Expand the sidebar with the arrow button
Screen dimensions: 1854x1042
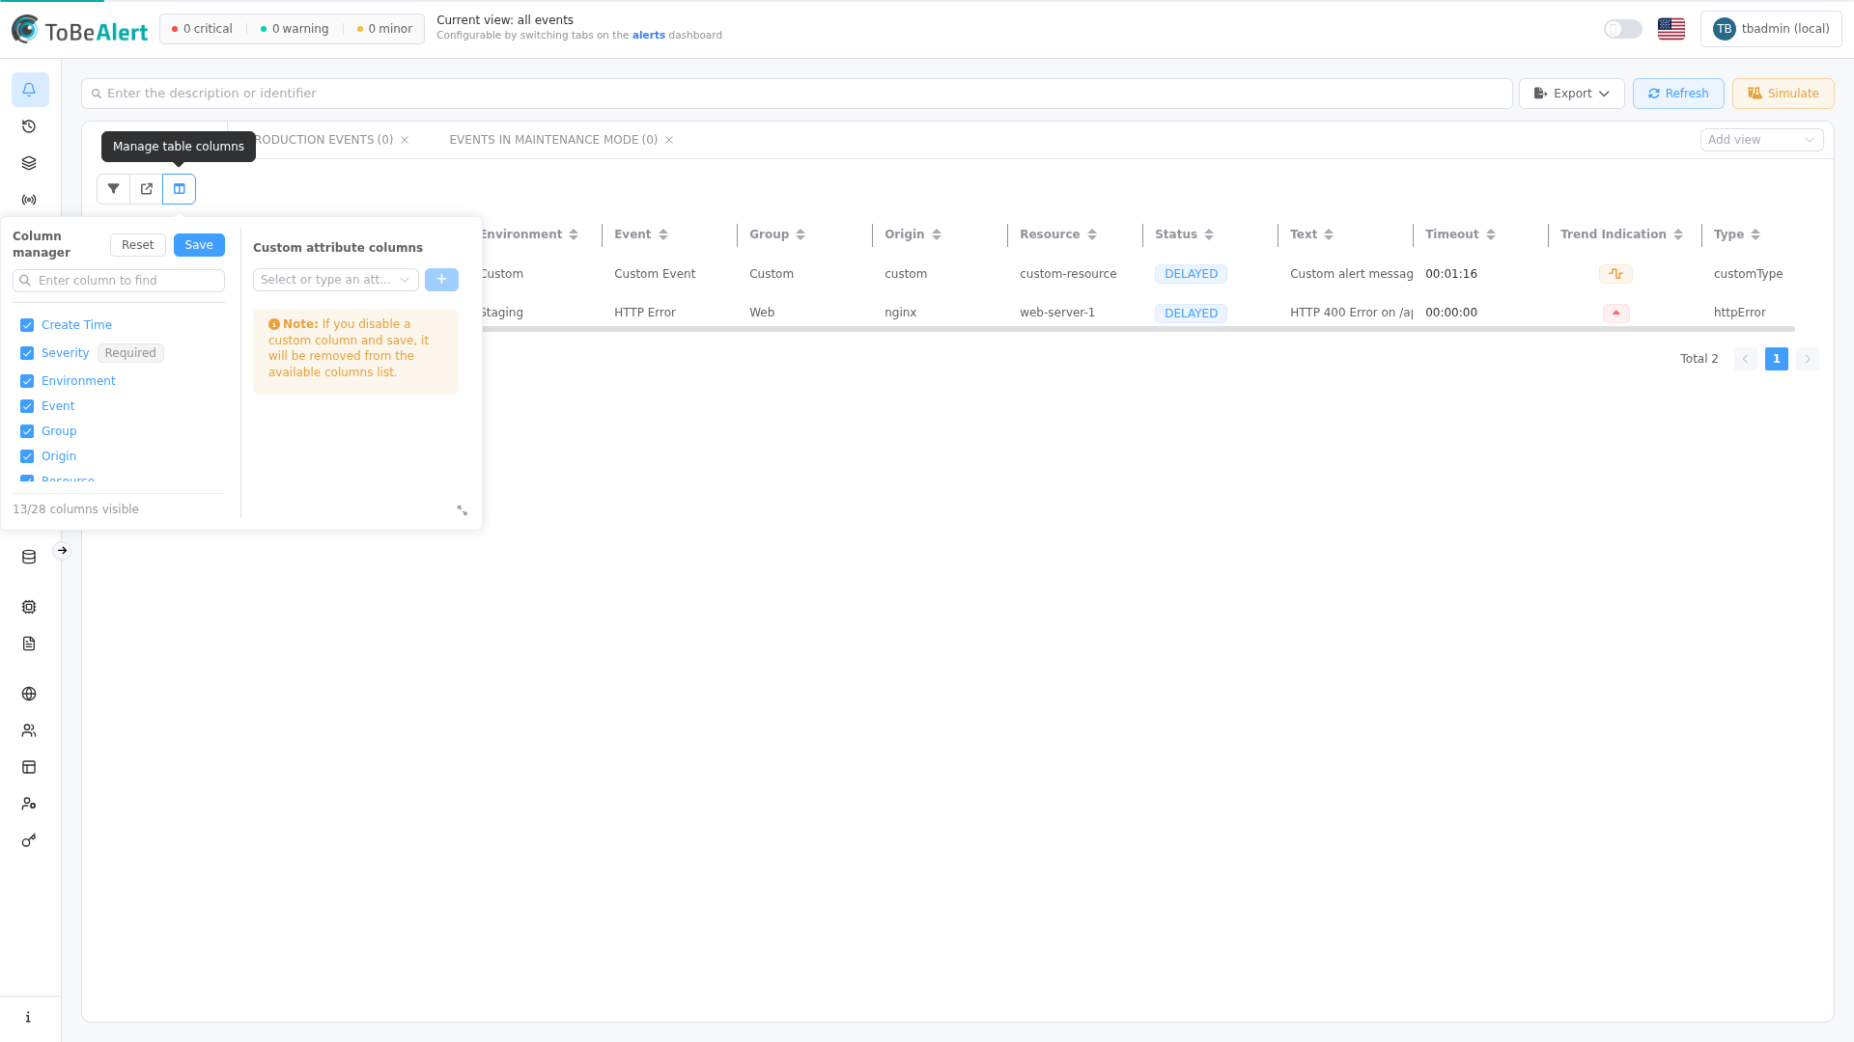(62, 551)
